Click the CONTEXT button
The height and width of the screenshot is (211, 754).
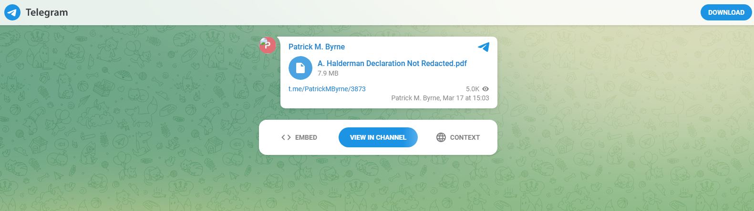click(458, 137)
